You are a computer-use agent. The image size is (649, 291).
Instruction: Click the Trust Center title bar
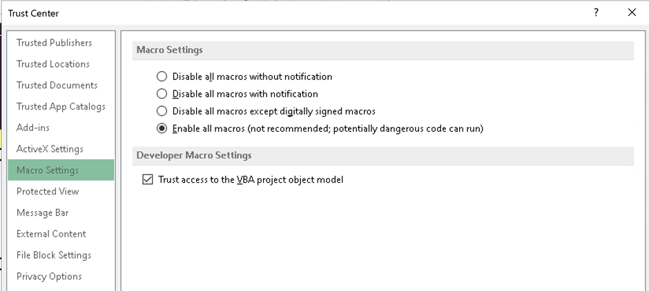click(276, 12)
